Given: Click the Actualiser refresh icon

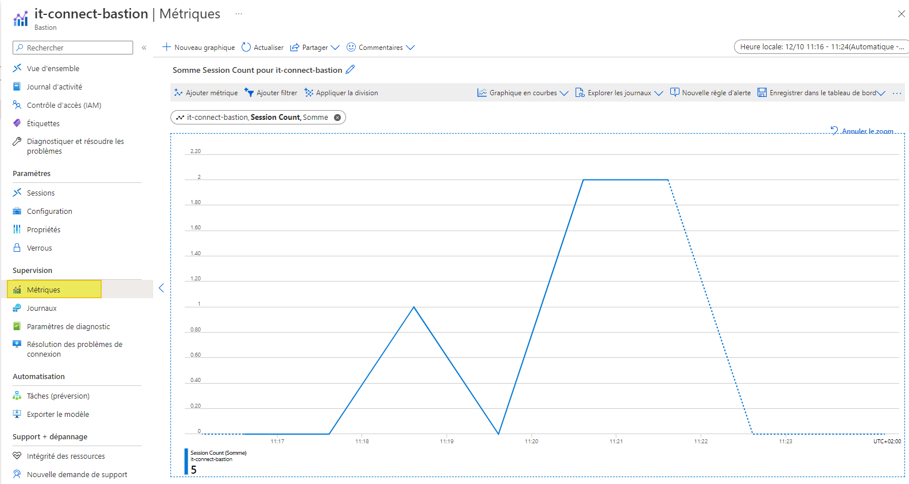Looking at the screenshot, I should tap(246, 47).
